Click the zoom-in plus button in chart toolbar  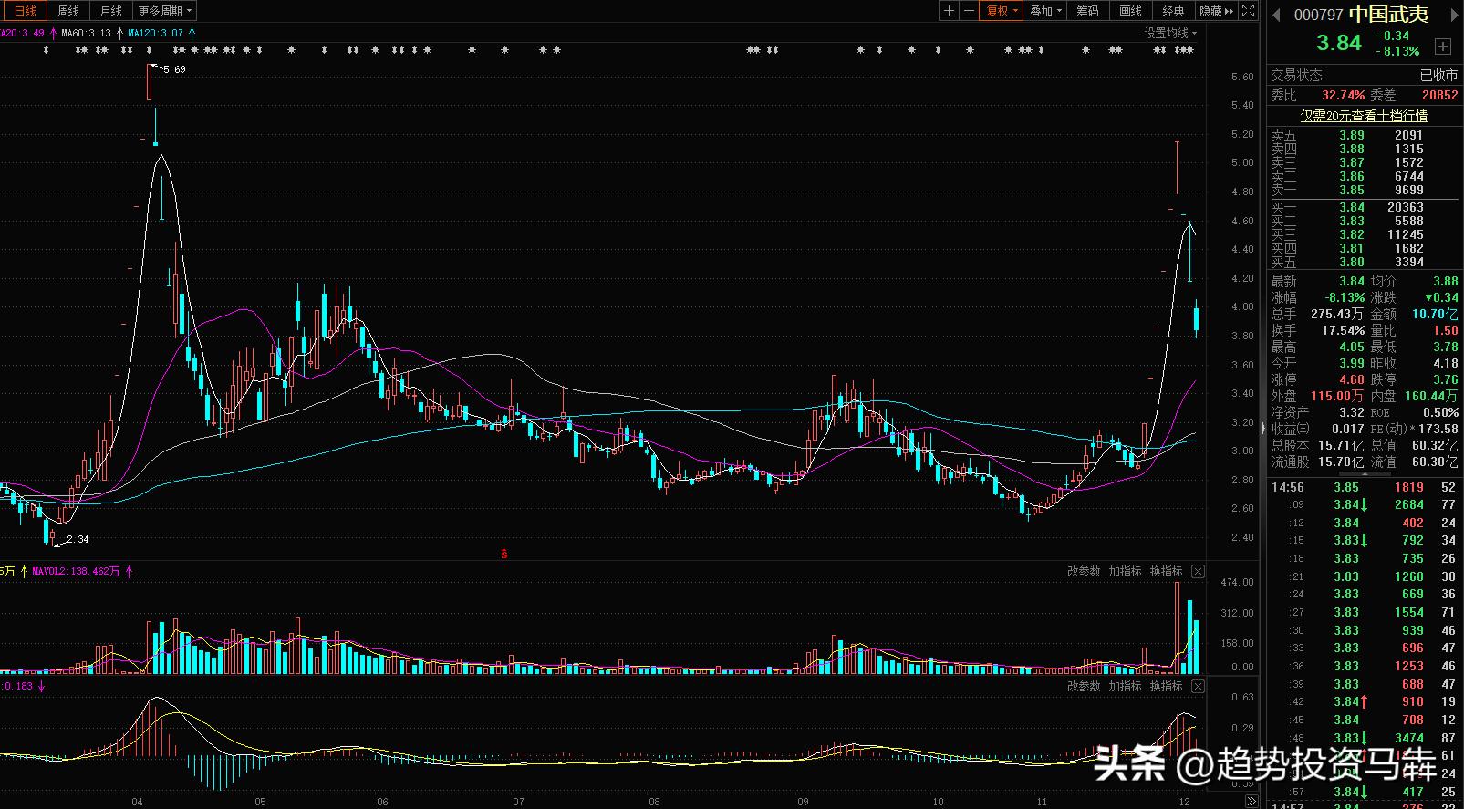click(950, 11)
